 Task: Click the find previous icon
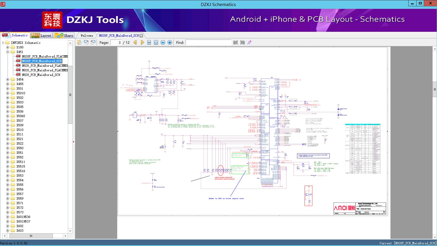click(x=236, y=42)
